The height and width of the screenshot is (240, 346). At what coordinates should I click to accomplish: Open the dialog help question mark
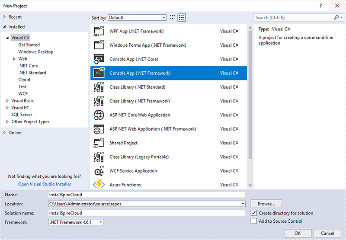320,6
